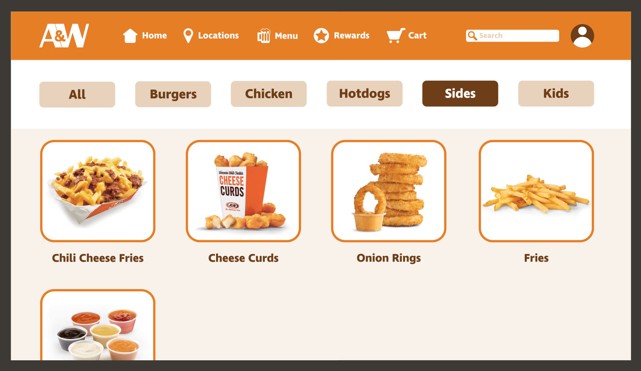641x371 pixels.
Task: Click the Home house icon
Action: [x=130, y=36]
